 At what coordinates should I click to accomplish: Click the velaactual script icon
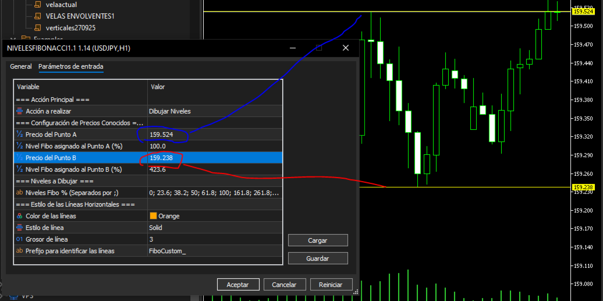pyautogui.click(x=38, y=5)
